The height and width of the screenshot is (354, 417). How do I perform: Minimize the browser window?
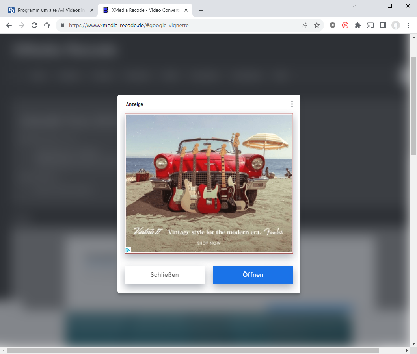(372, 6)
